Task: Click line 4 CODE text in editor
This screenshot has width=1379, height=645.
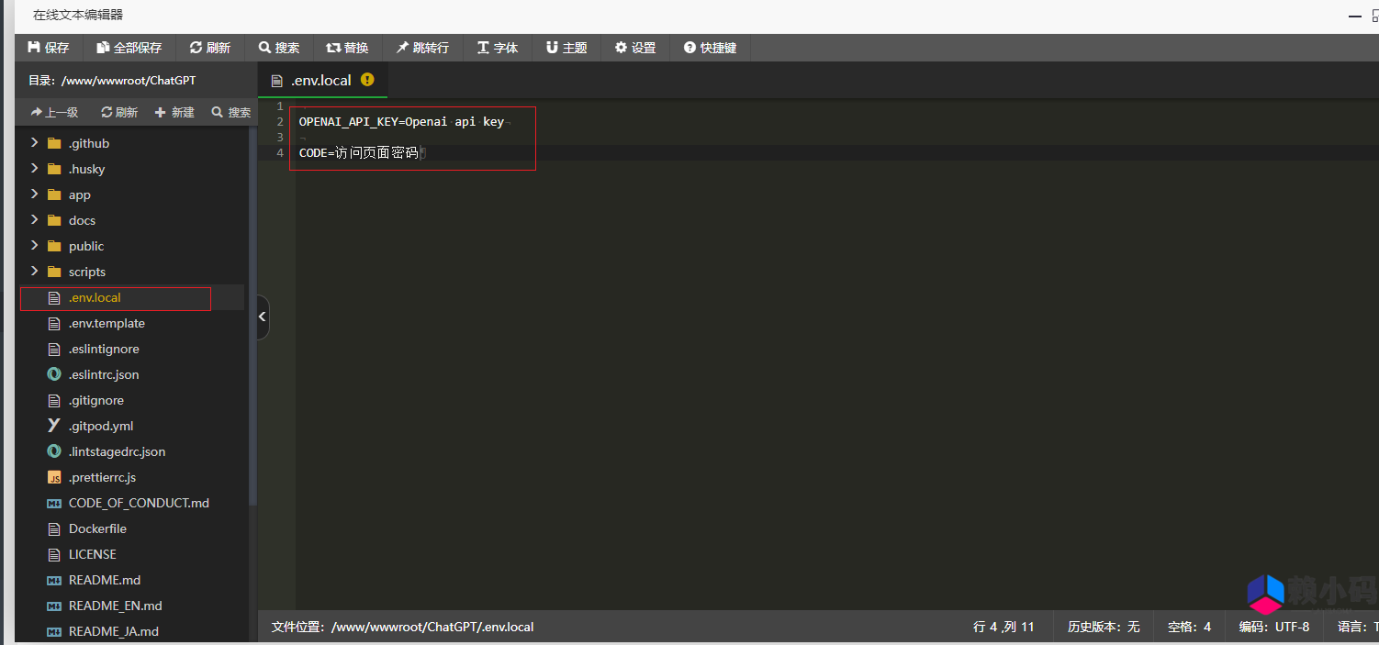Action: click(358, 153)
